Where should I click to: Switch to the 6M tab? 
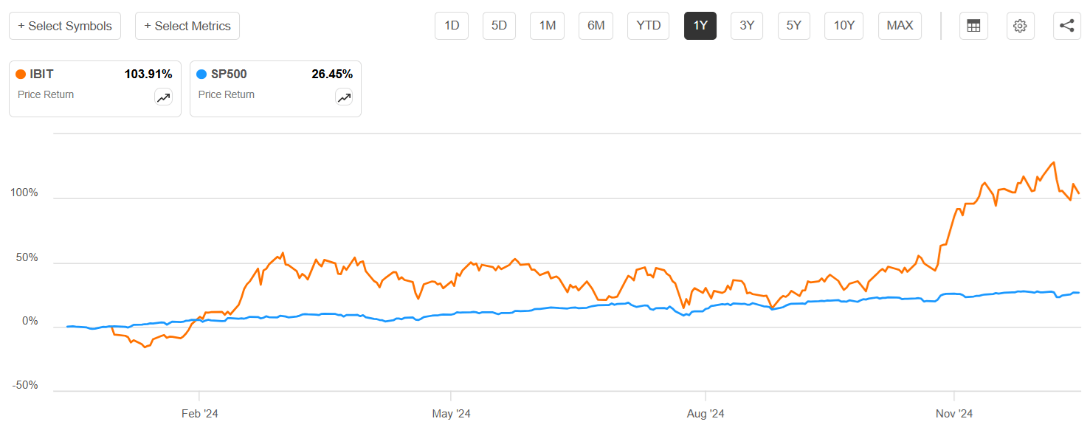tap(596, 25)
